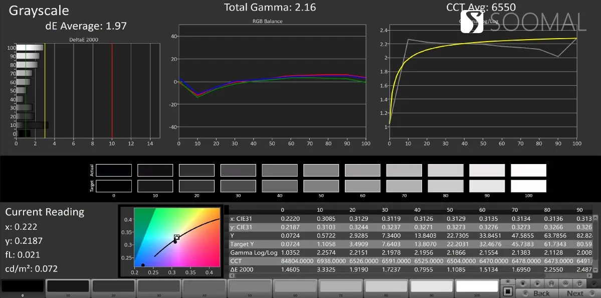Screen dimensions: 601x298
Task: Click the Target patch labeled 70
Action: coord(404,186)
